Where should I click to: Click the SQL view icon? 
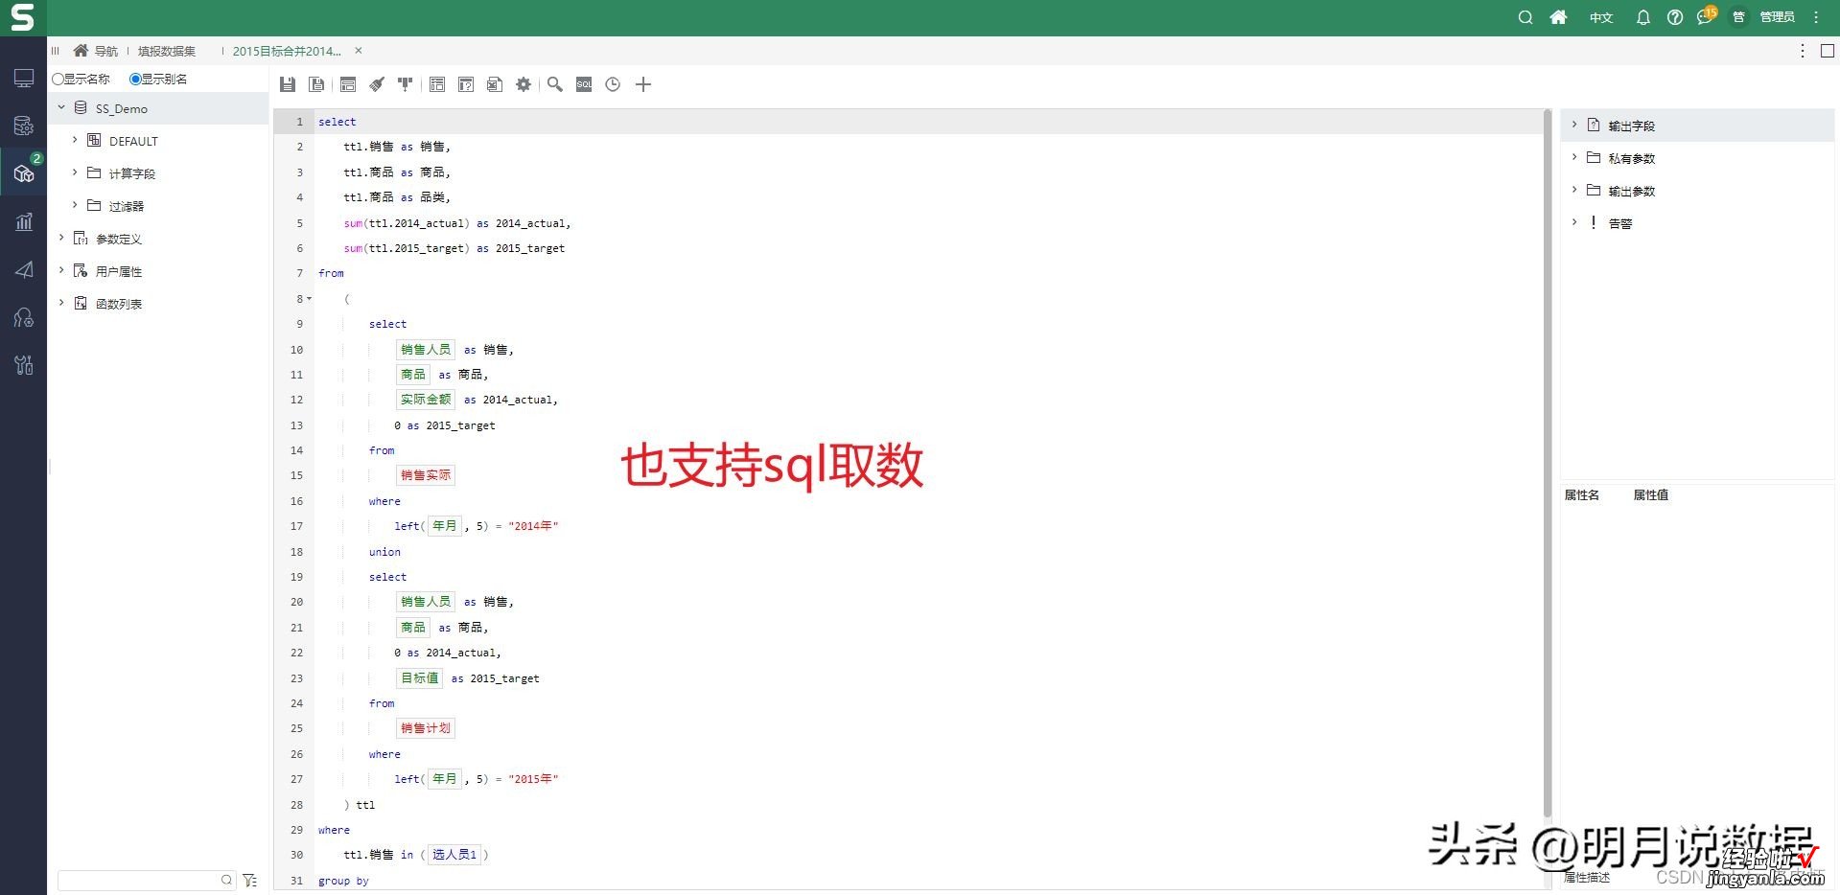coord(584,84)
